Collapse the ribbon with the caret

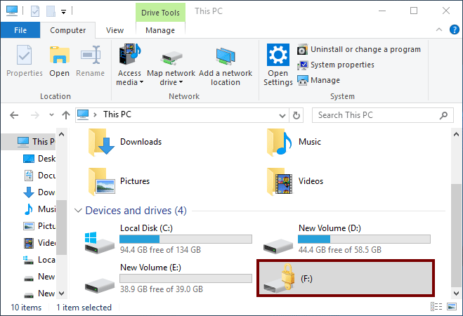click(439, 29)
